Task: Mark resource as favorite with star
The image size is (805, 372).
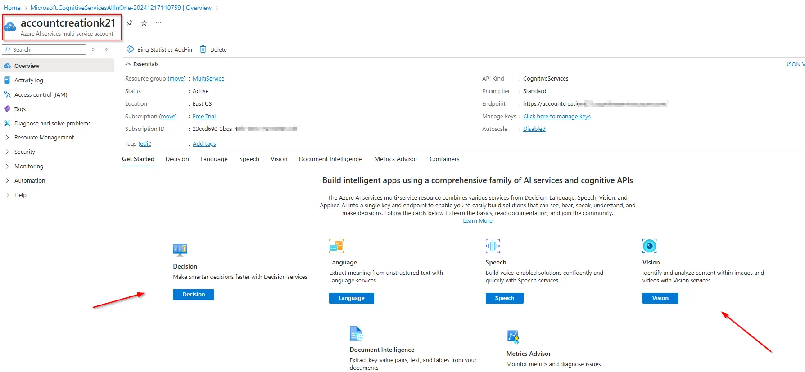Action: tap(144, 23)
